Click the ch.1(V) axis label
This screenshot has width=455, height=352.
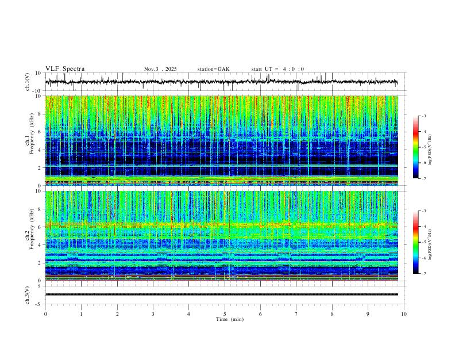pos(28,82)
